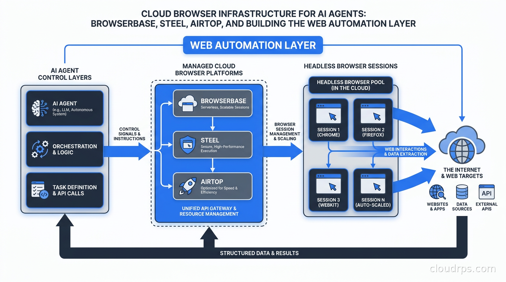Select the Browserbase platform card
This screenshot has width=506, height=282.
(x=213, y=104)
